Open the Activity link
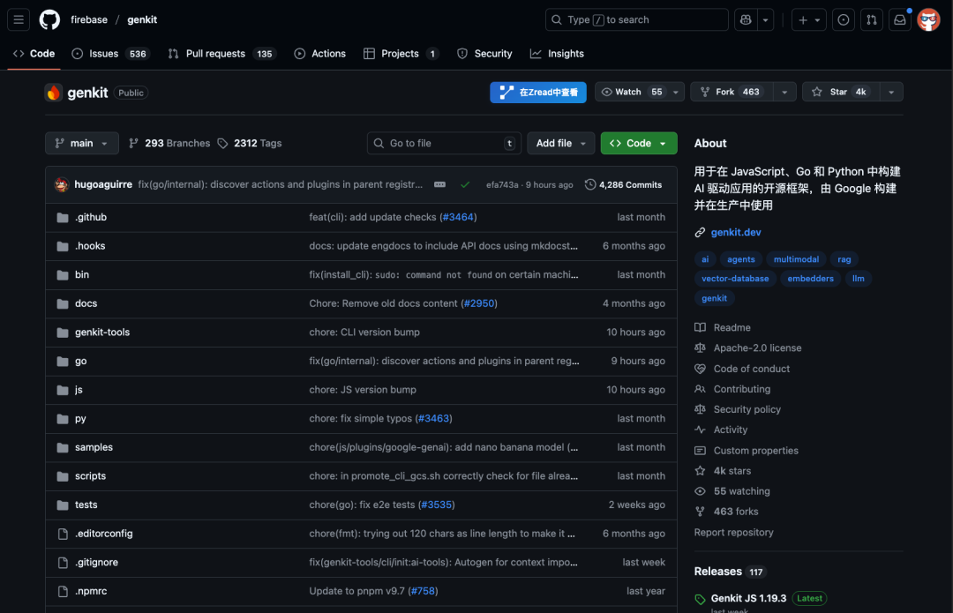The width and height of the screenshot is (953, 613). pyautogui.click(x=721, y=430)
